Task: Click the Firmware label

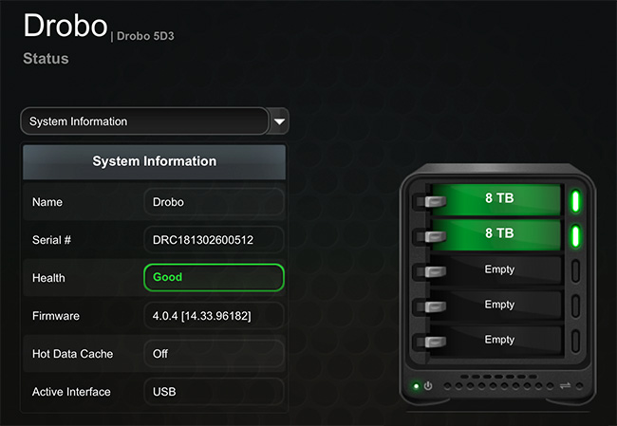Action: click(56, 316)
